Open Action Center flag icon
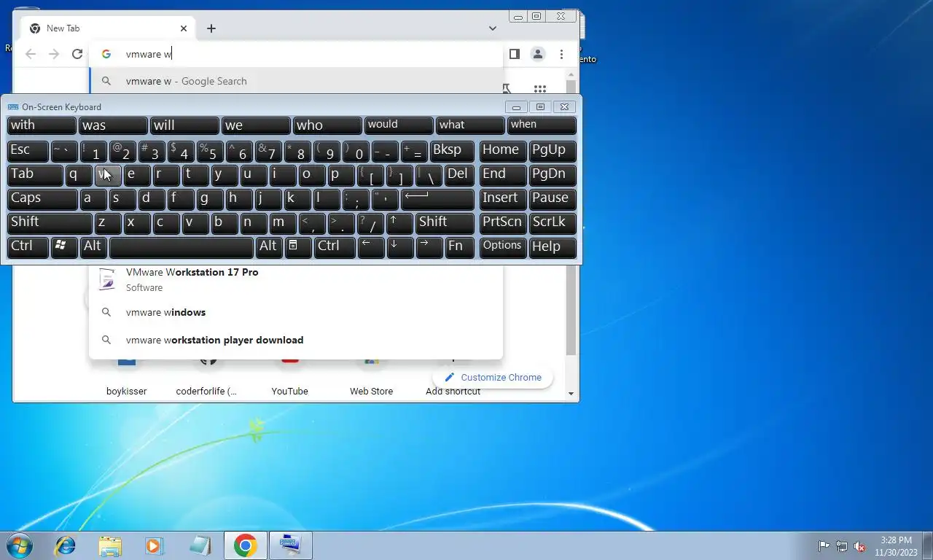This screenshot has width=933, height=560. (x=824, y=546)
